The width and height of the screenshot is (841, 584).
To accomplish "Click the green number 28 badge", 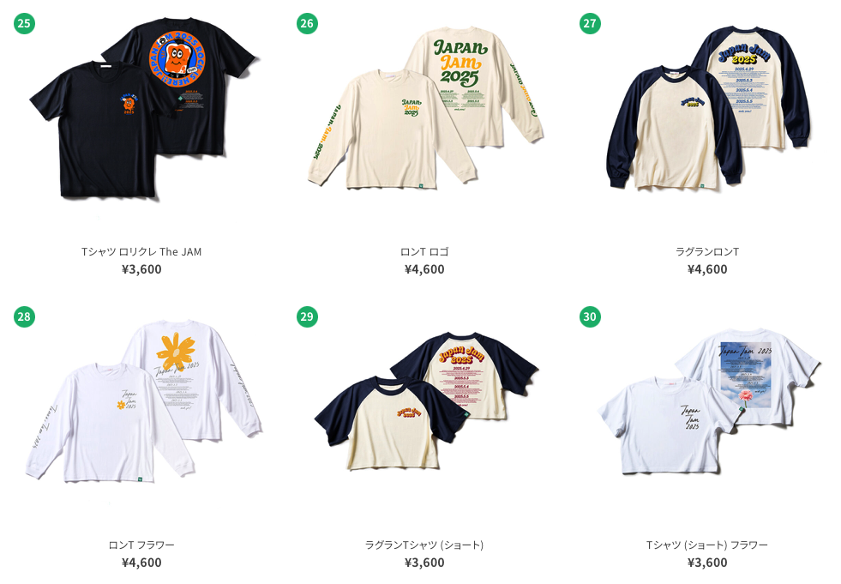I will (24, 316).
